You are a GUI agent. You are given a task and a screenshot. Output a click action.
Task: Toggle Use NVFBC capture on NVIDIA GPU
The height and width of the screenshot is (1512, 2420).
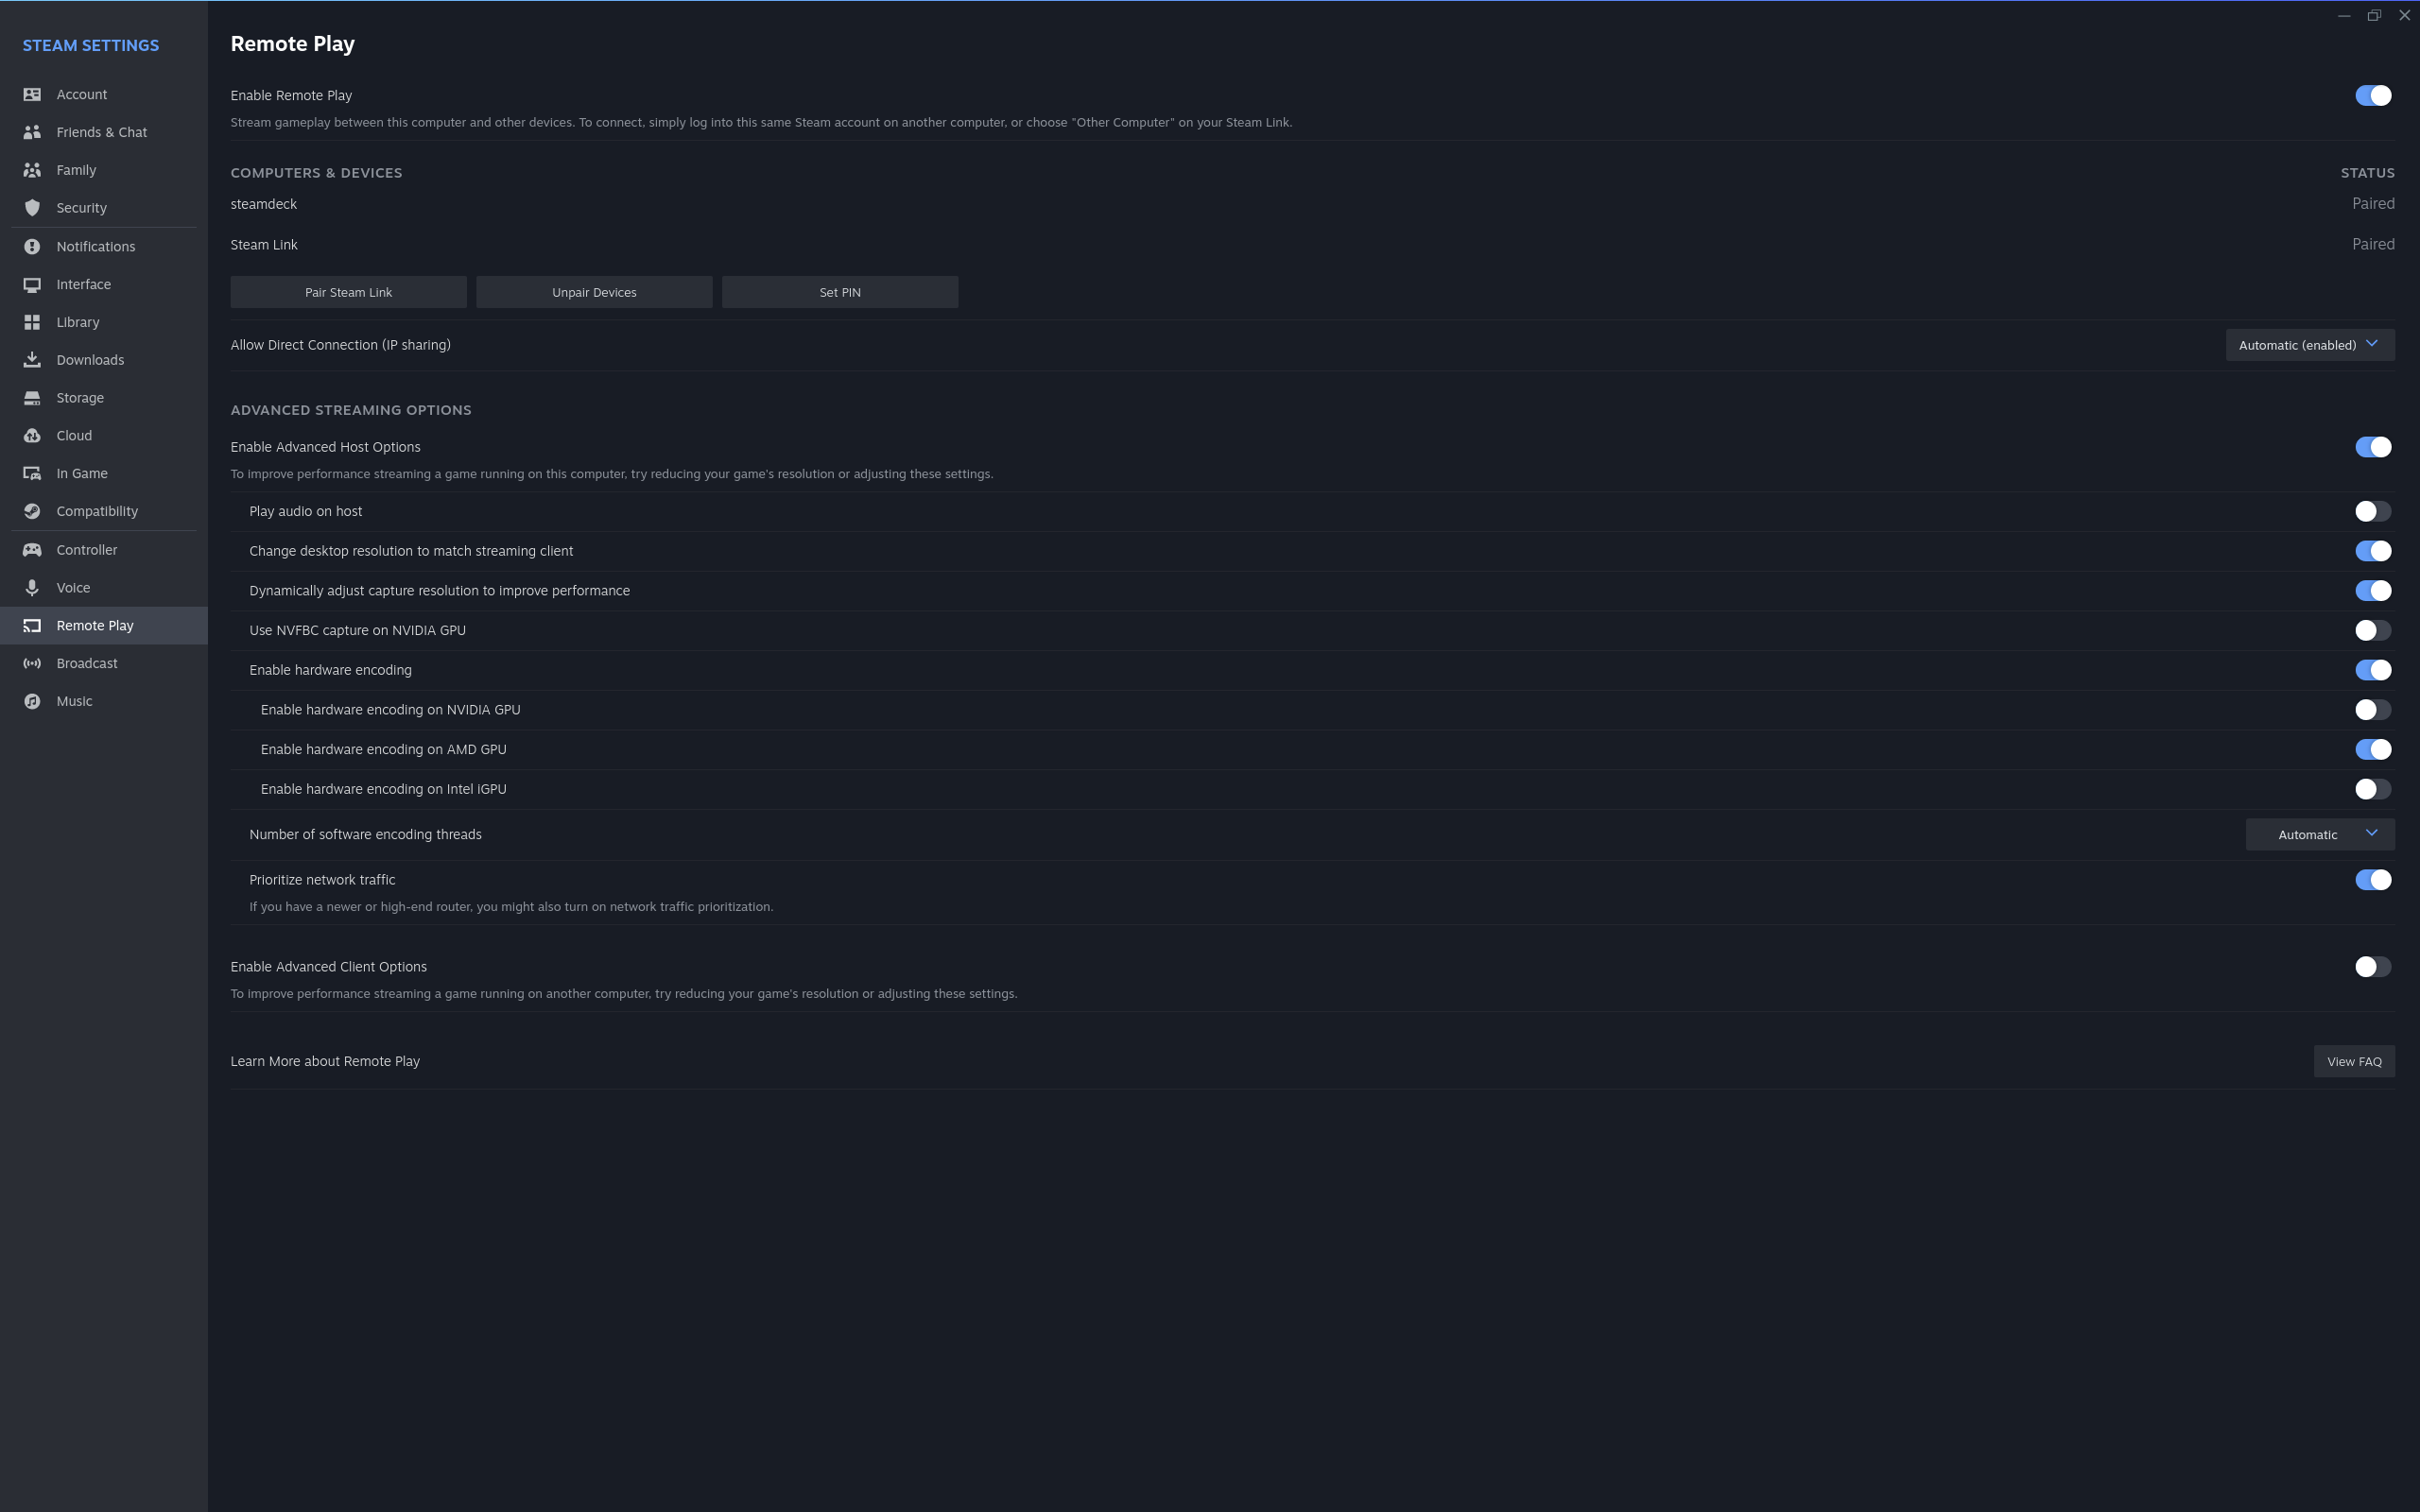coord(2373,630)
